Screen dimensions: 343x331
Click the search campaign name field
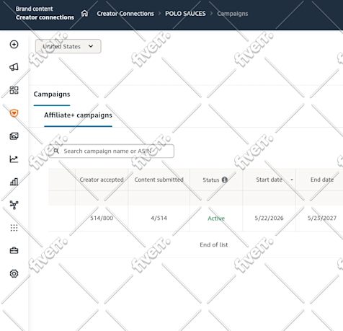[x=112, y=151]
